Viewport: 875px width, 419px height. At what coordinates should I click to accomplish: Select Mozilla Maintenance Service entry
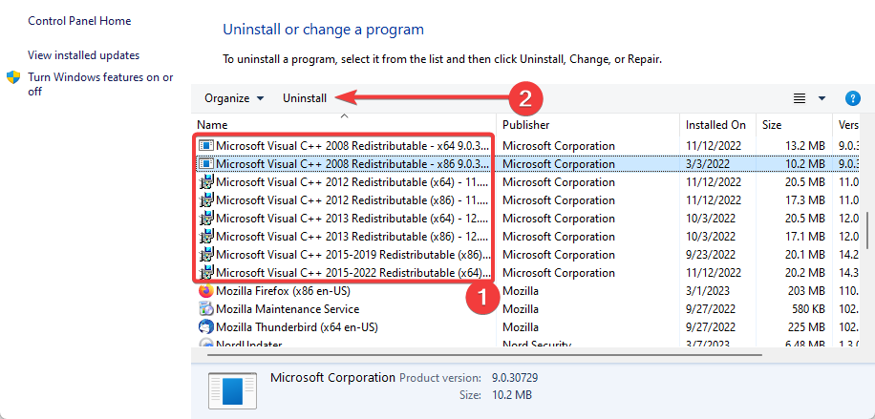click(x=288, y=309)
